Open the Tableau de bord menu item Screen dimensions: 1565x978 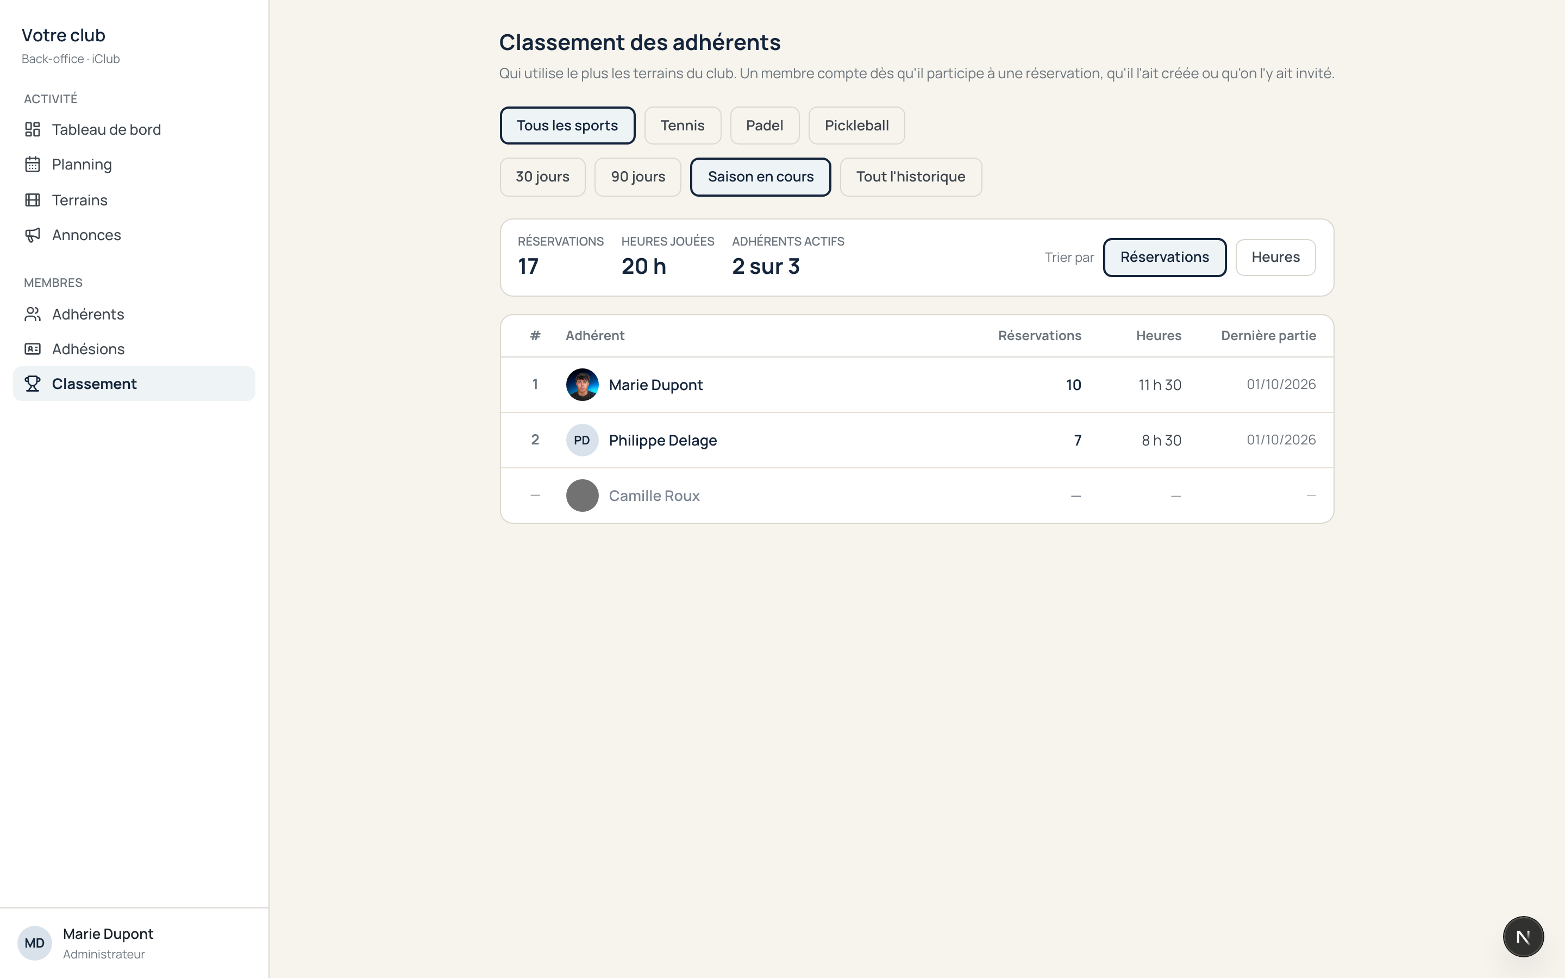click(x=134, y=129)
